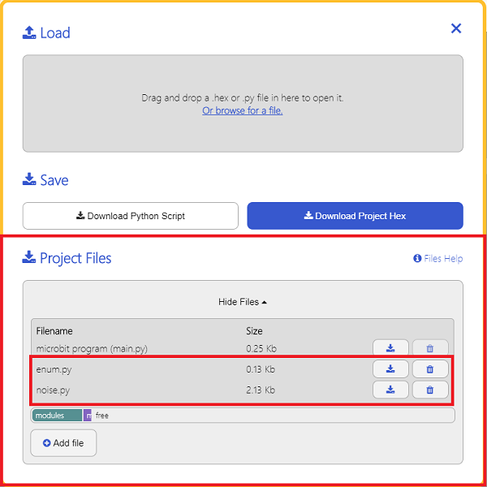Click the Or browse for a file link

(x=242, y=110)
